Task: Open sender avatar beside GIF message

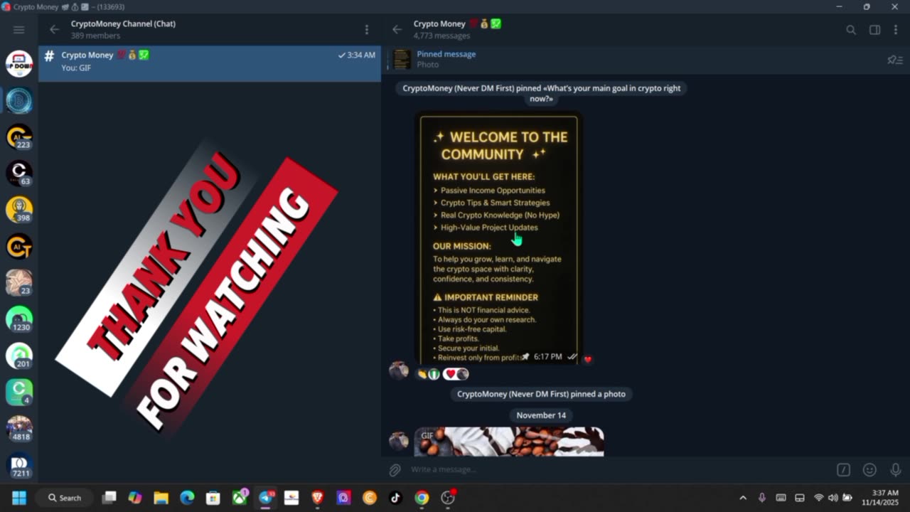Action: (x=399, y=441)
